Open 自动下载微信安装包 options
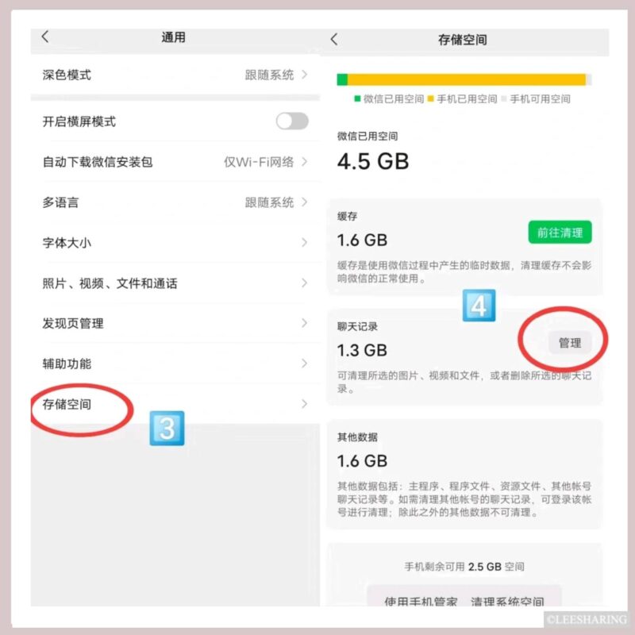The image size is (635, 635). click(x=175, y=162)
